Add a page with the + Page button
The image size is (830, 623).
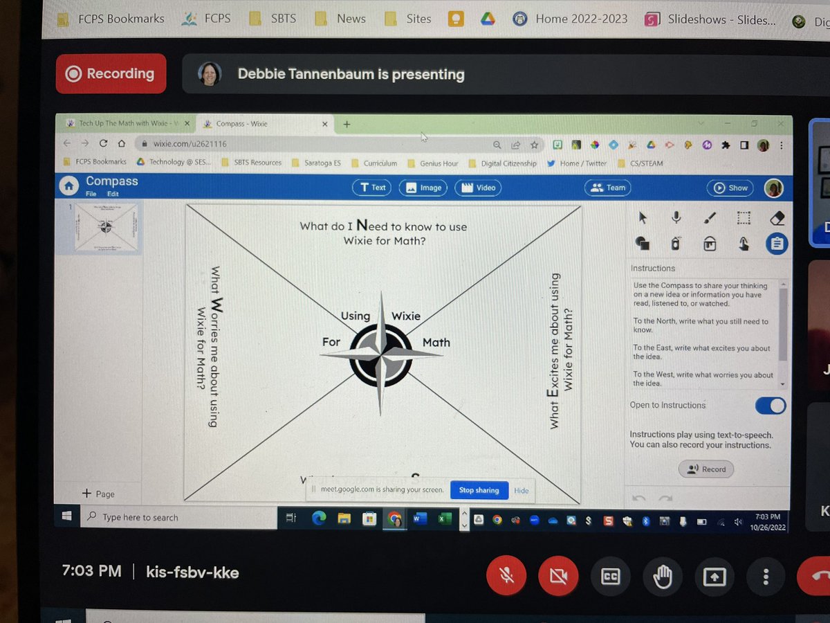point(98,494)
